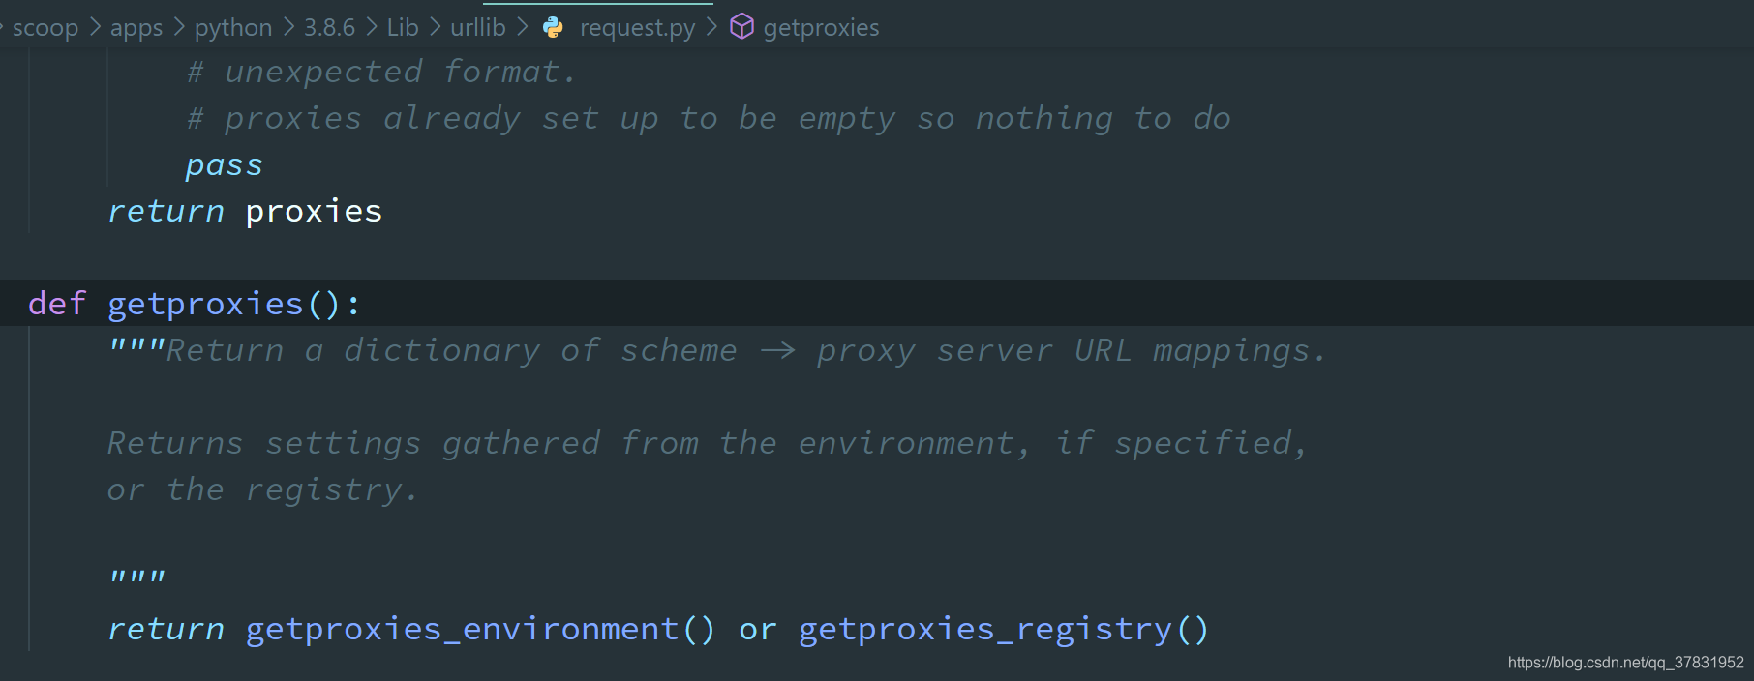1754x681 pixels.
Task: Click the chevron between Lib and urllib
Action: pos(432,27)
